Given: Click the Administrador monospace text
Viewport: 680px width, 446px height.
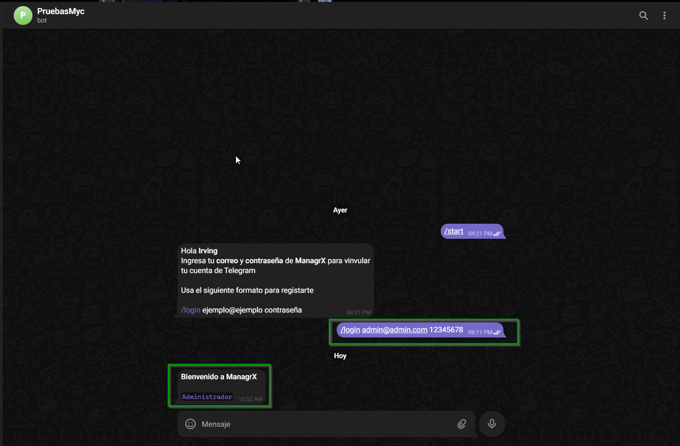Looking at the screenshot, I should tap(207, 397).
